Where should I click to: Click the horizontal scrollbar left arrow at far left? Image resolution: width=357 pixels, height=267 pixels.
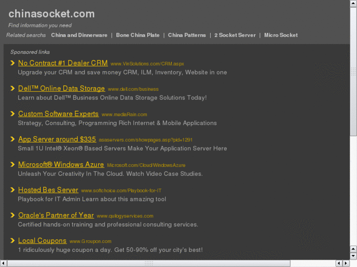click(x=3, y=264)
